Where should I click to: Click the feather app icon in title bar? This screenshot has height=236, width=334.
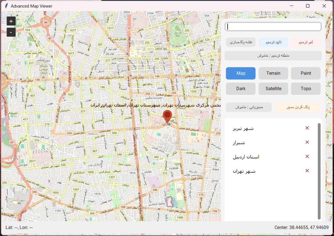(x=6, y=6)
